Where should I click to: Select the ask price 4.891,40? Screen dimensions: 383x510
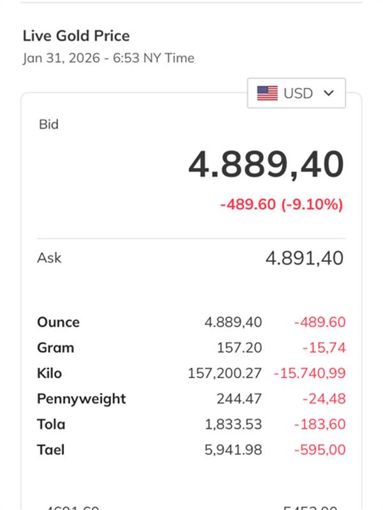pos(304,258)
